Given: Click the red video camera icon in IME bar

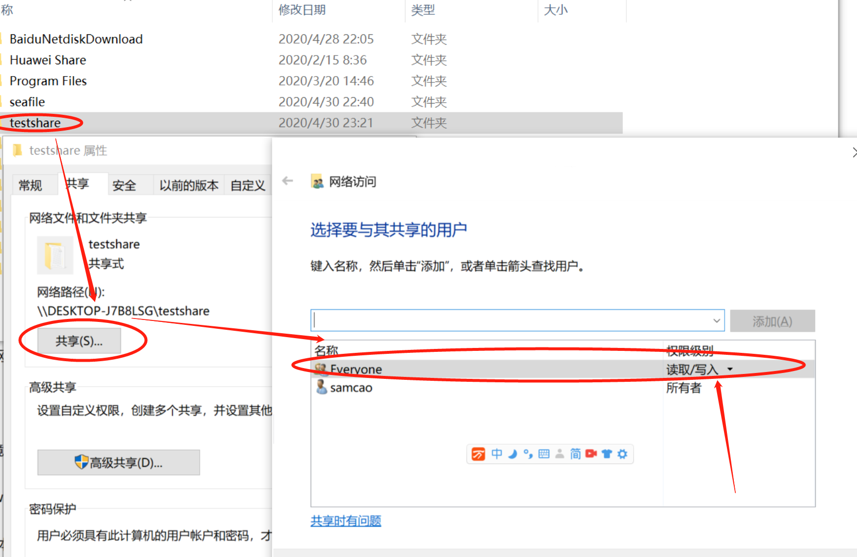Looking at the screenshot, I should coord(591,454).
